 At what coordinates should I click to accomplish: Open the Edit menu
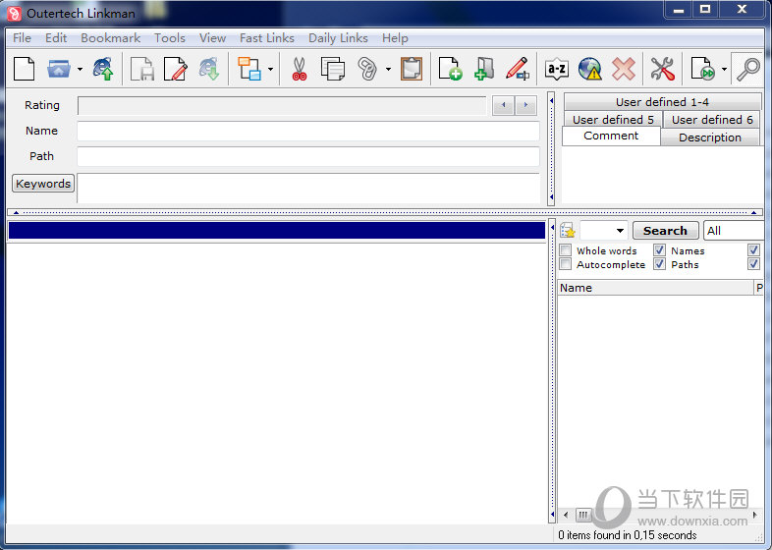click(56, 38)
